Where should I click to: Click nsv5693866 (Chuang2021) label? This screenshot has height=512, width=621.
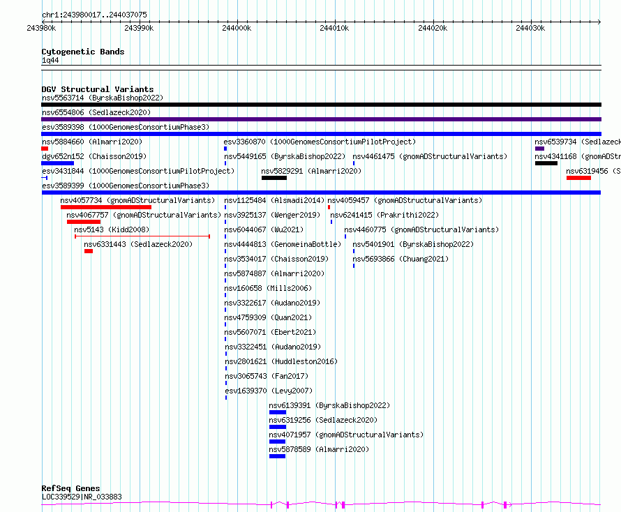pos(401,259)
